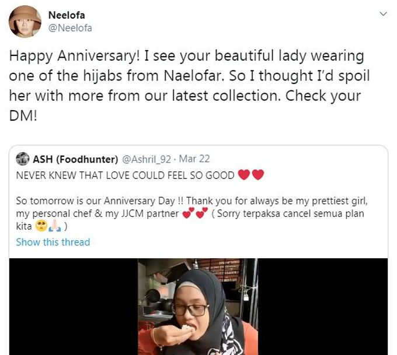Open Neelofa's profile picture
The width and height of the screenshot is (397, 355).
pos(25,22)
